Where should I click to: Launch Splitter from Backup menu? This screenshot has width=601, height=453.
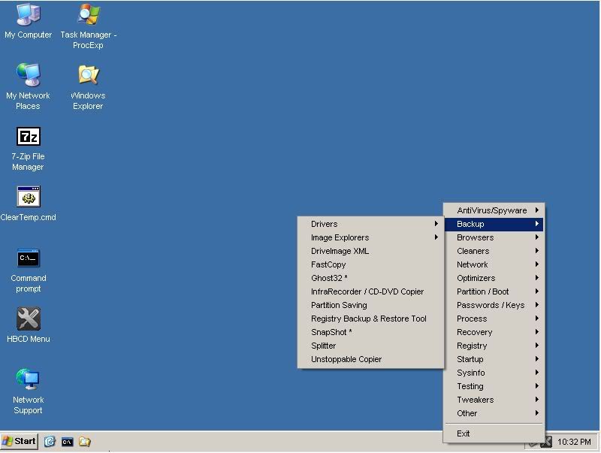pyautogui.click(x=370, y=346)
